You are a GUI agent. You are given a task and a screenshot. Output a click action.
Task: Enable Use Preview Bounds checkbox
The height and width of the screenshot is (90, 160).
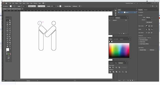139,40
